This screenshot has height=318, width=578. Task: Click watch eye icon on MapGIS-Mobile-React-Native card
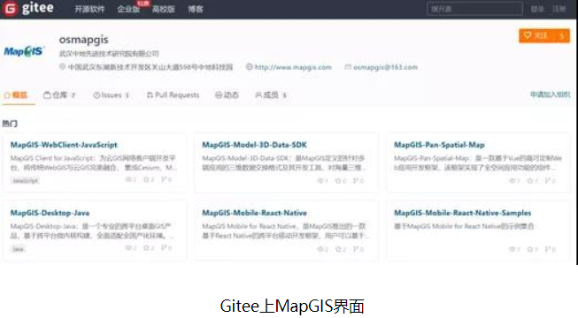point(320,249)
